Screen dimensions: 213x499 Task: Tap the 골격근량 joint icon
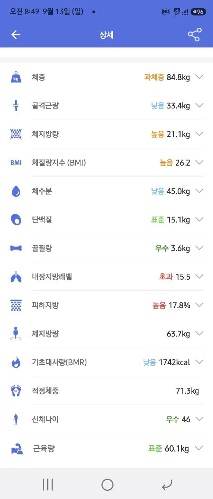tap(16, 105)
